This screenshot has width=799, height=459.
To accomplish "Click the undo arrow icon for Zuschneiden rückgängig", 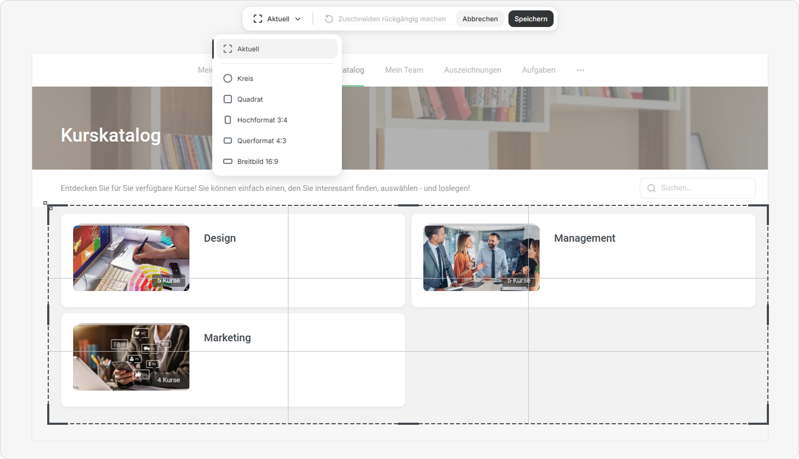I will (329, 19).
